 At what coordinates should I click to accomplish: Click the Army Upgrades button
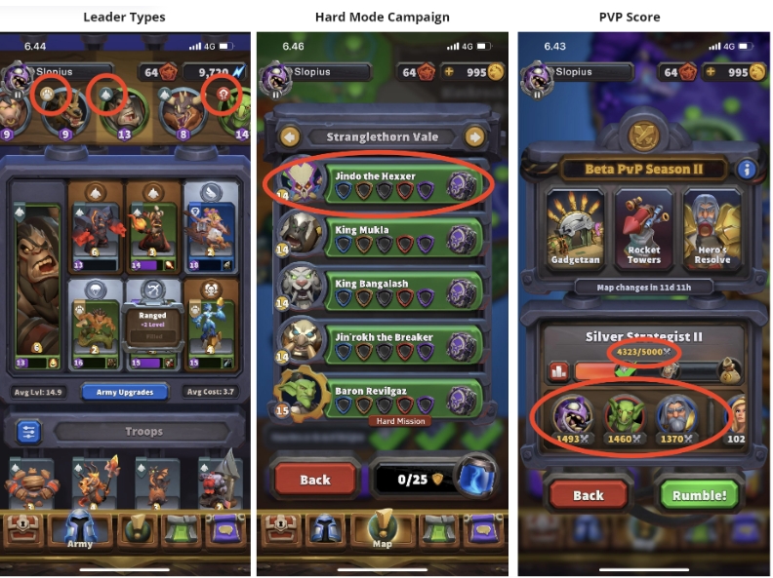point(125,393)
